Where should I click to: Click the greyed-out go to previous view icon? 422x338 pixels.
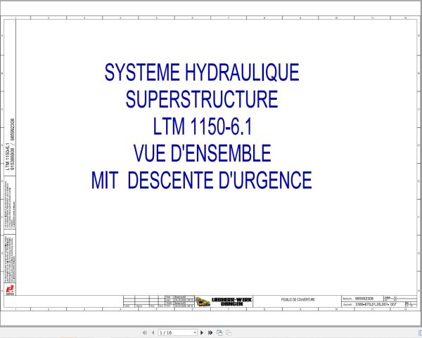[229, 332]
